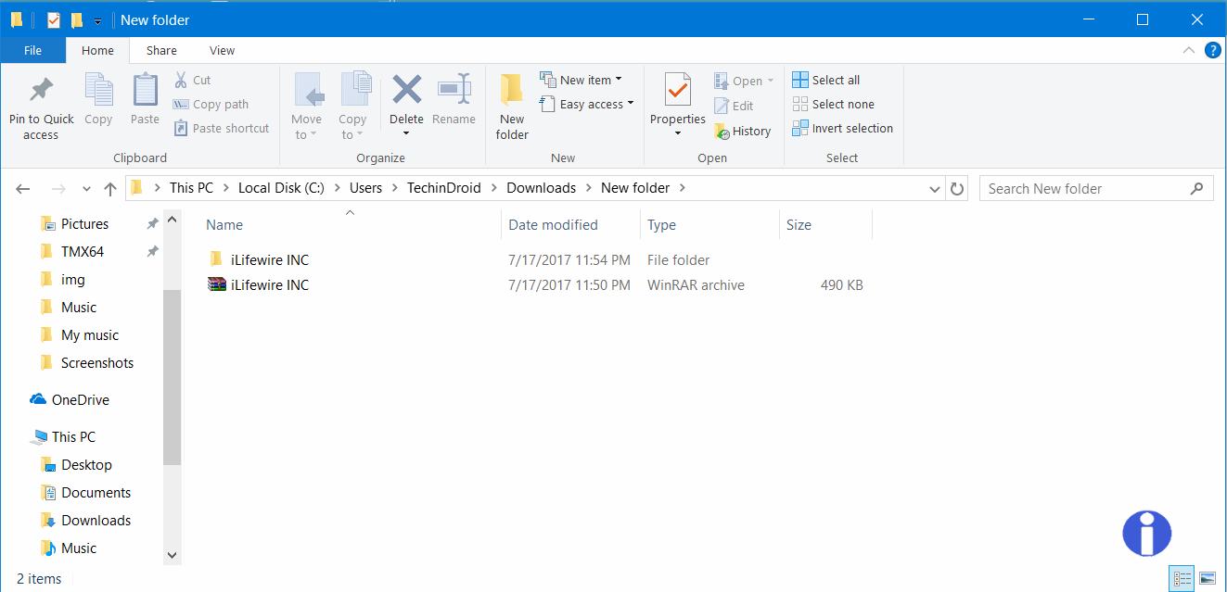Click the Delete red X icon
This screenshot has height=592, width=1227.
(x=406, y=90)
